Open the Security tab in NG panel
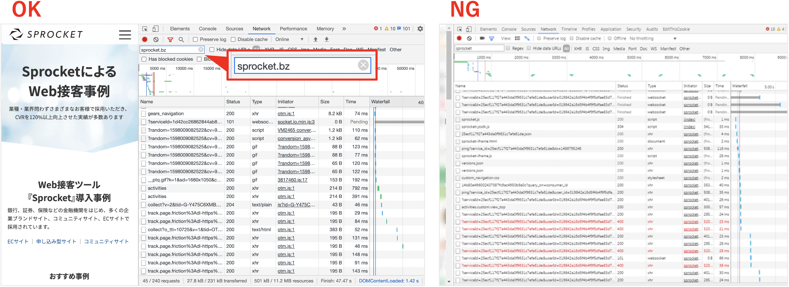 point(634,29)
